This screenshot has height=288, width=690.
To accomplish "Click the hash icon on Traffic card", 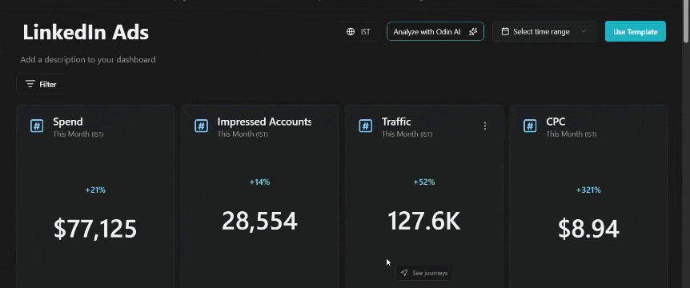I will (366, 126).
